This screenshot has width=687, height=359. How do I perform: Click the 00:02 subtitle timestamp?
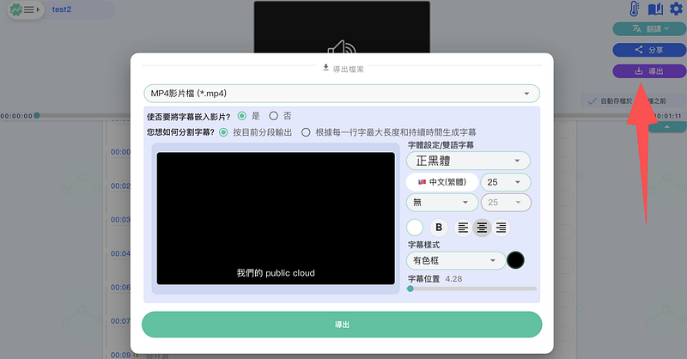pyautogui.click(x=120, y=186)
